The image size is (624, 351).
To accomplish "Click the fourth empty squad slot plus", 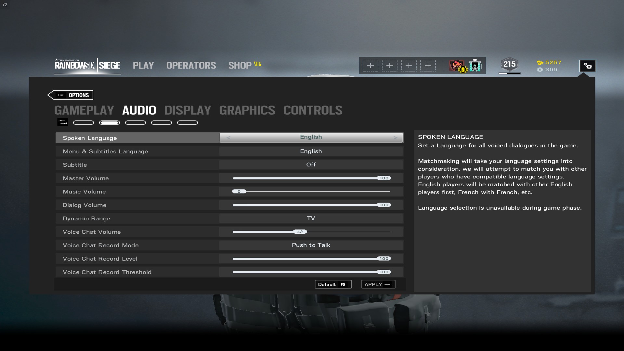I will click(428, 66).
